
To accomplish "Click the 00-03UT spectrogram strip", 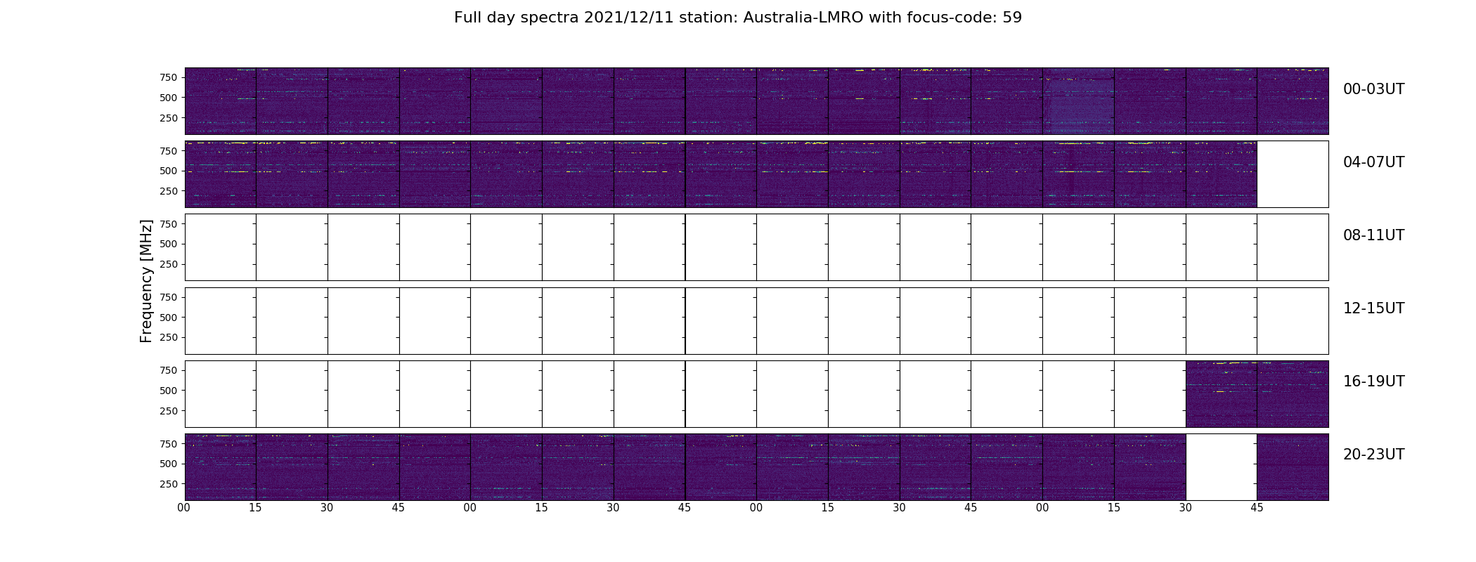I will click(756, 101).
